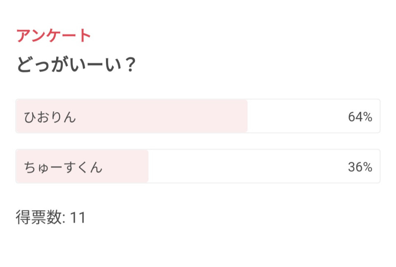This screenshot has height=267, width=396.
Task: Click the white unfilled area of ちゅーすくん bar
Action: pos(247,166)
